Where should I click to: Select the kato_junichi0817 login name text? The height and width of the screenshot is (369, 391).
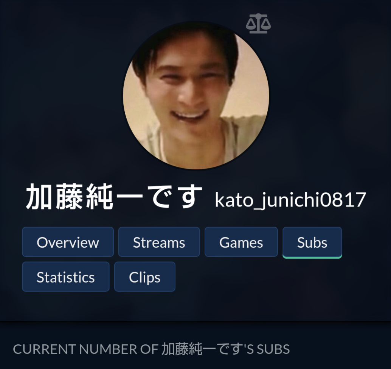click(290, 200)
